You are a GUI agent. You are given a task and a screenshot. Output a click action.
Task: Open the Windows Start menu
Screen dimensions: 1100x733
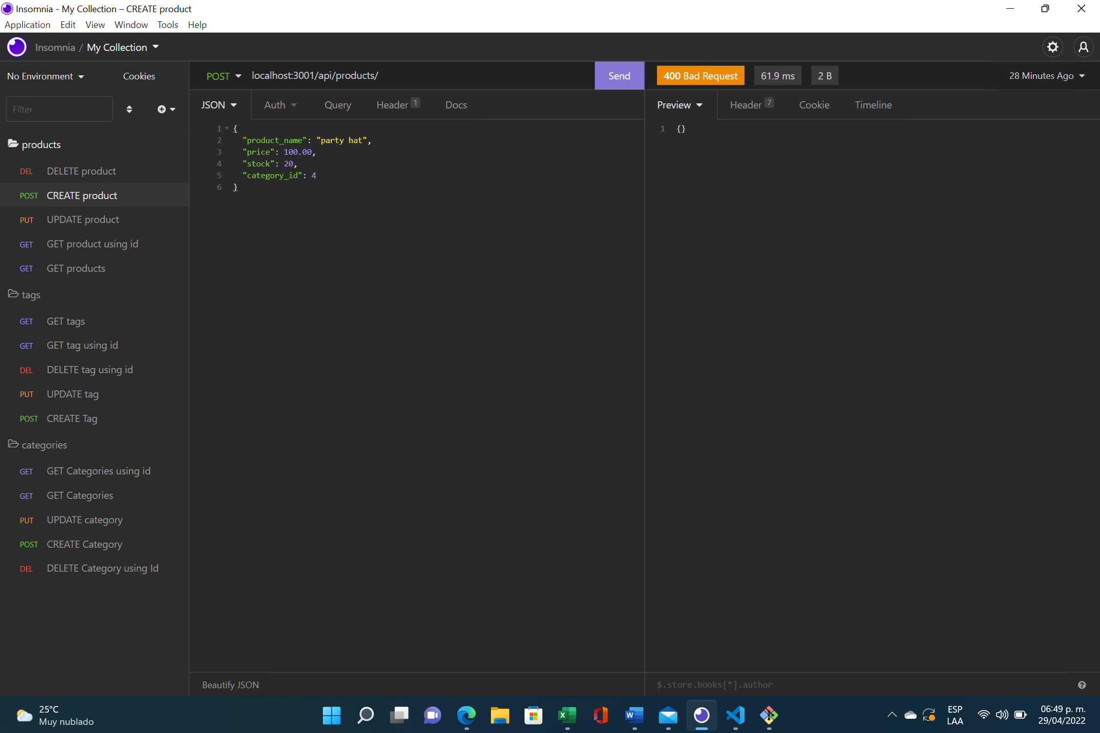coord(332,715)
